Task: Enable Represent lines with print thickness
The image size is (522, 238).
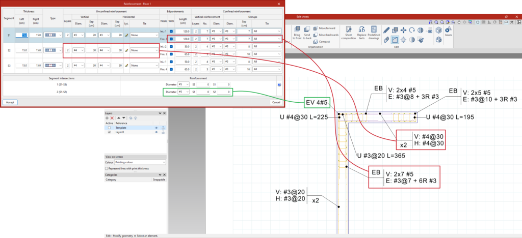Action: coord(107,169)
